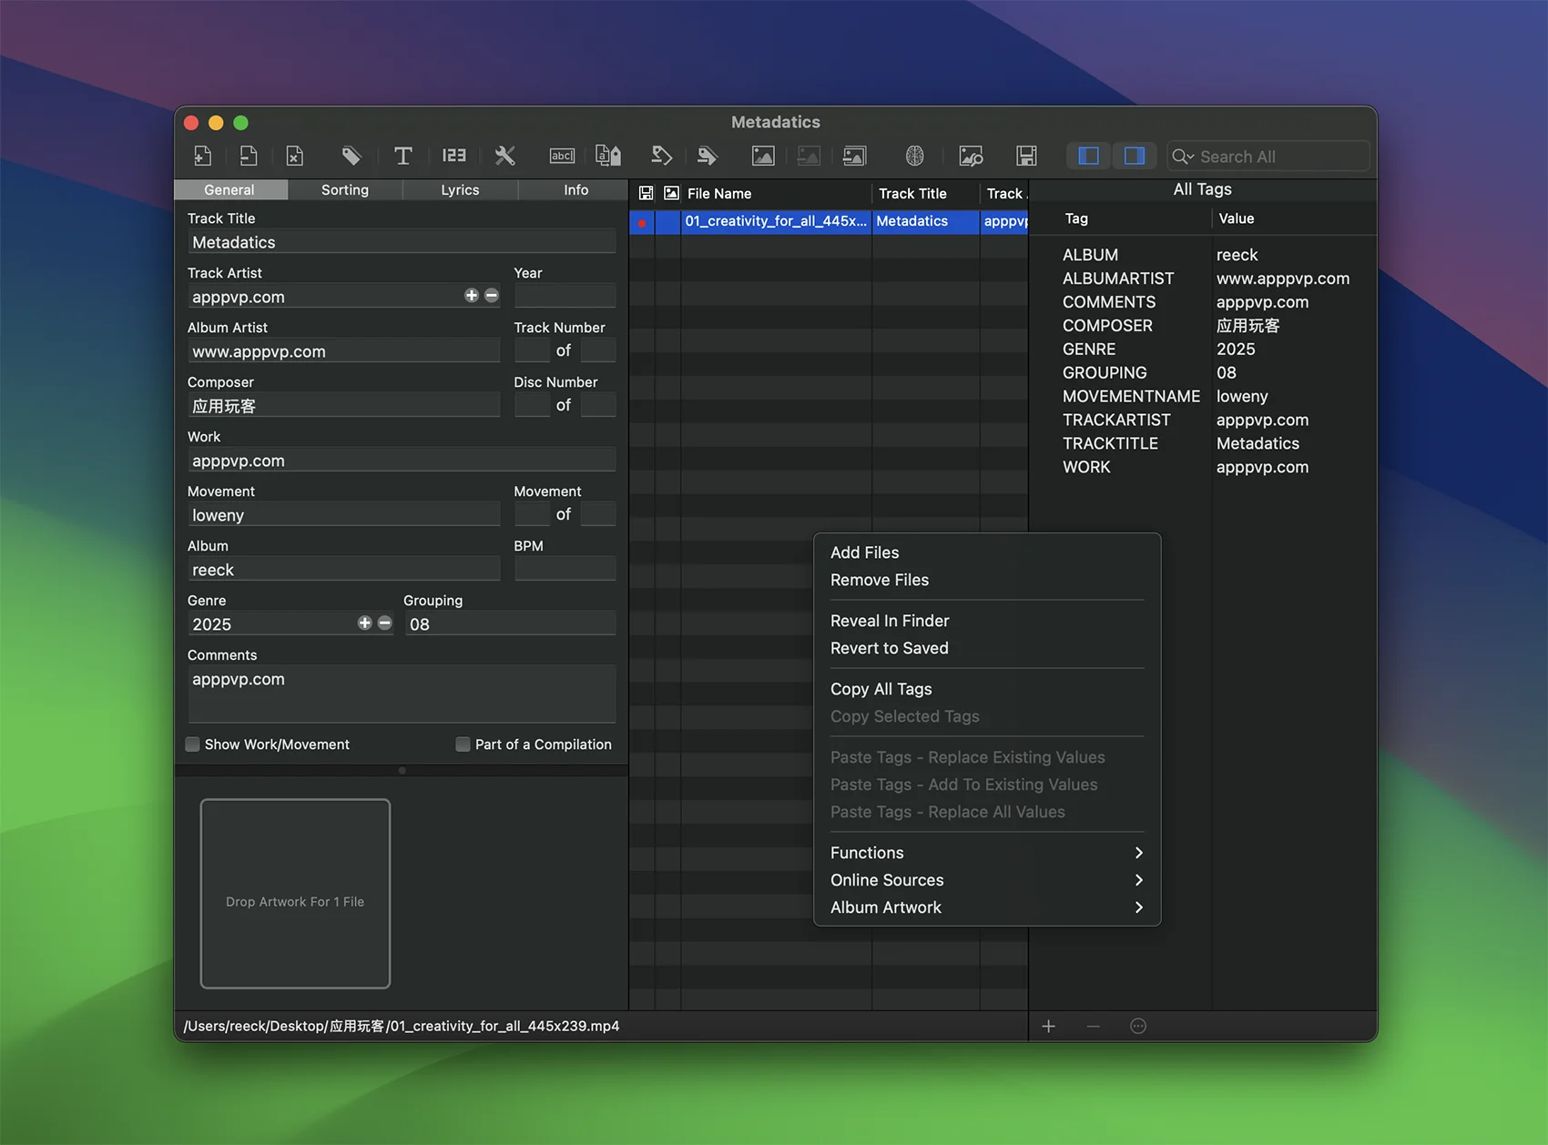Click the text (T) toolbar icon

click(x=402, y=156)
